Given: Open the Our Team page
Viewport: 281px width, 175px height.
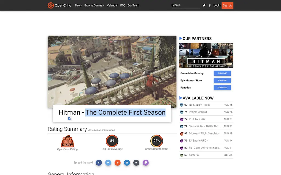Looking at the screenshot, I should (133, 5).
